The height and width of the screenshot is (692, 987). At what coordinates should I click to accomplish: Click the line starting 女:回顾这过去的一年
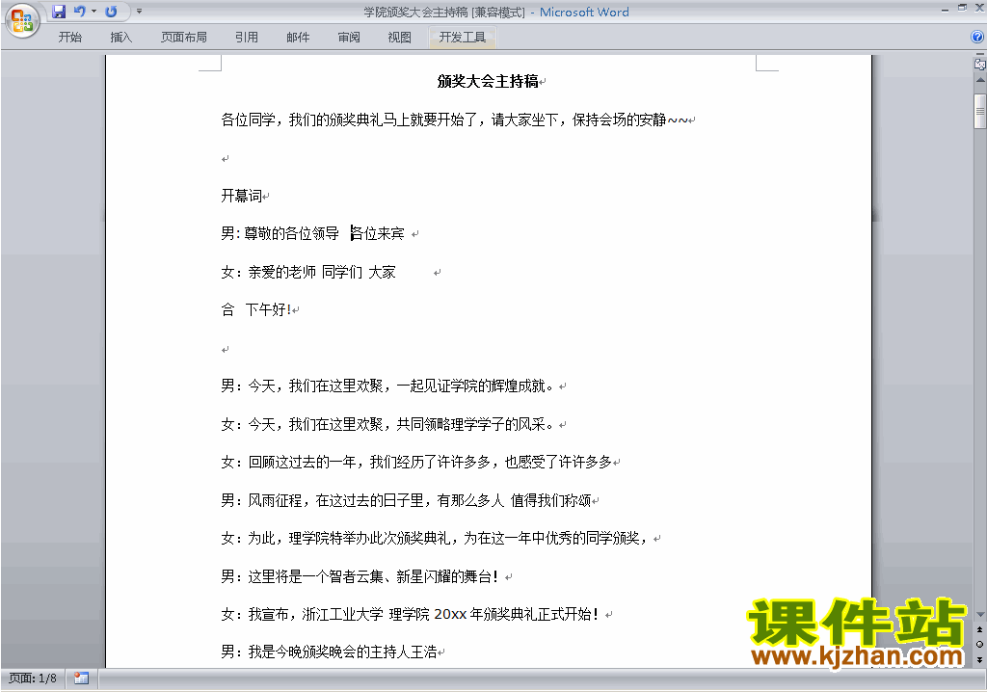point(416,463)
